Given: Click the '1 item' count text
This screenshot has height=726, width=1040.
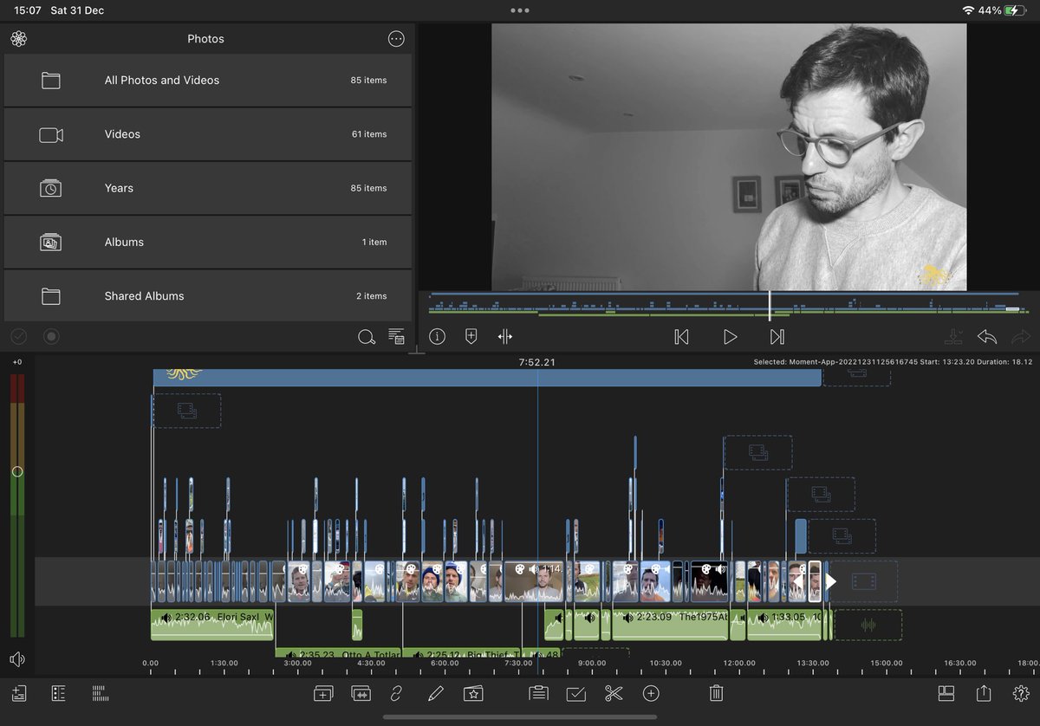Looking at the screenshot, I should [x=374, y=243].
